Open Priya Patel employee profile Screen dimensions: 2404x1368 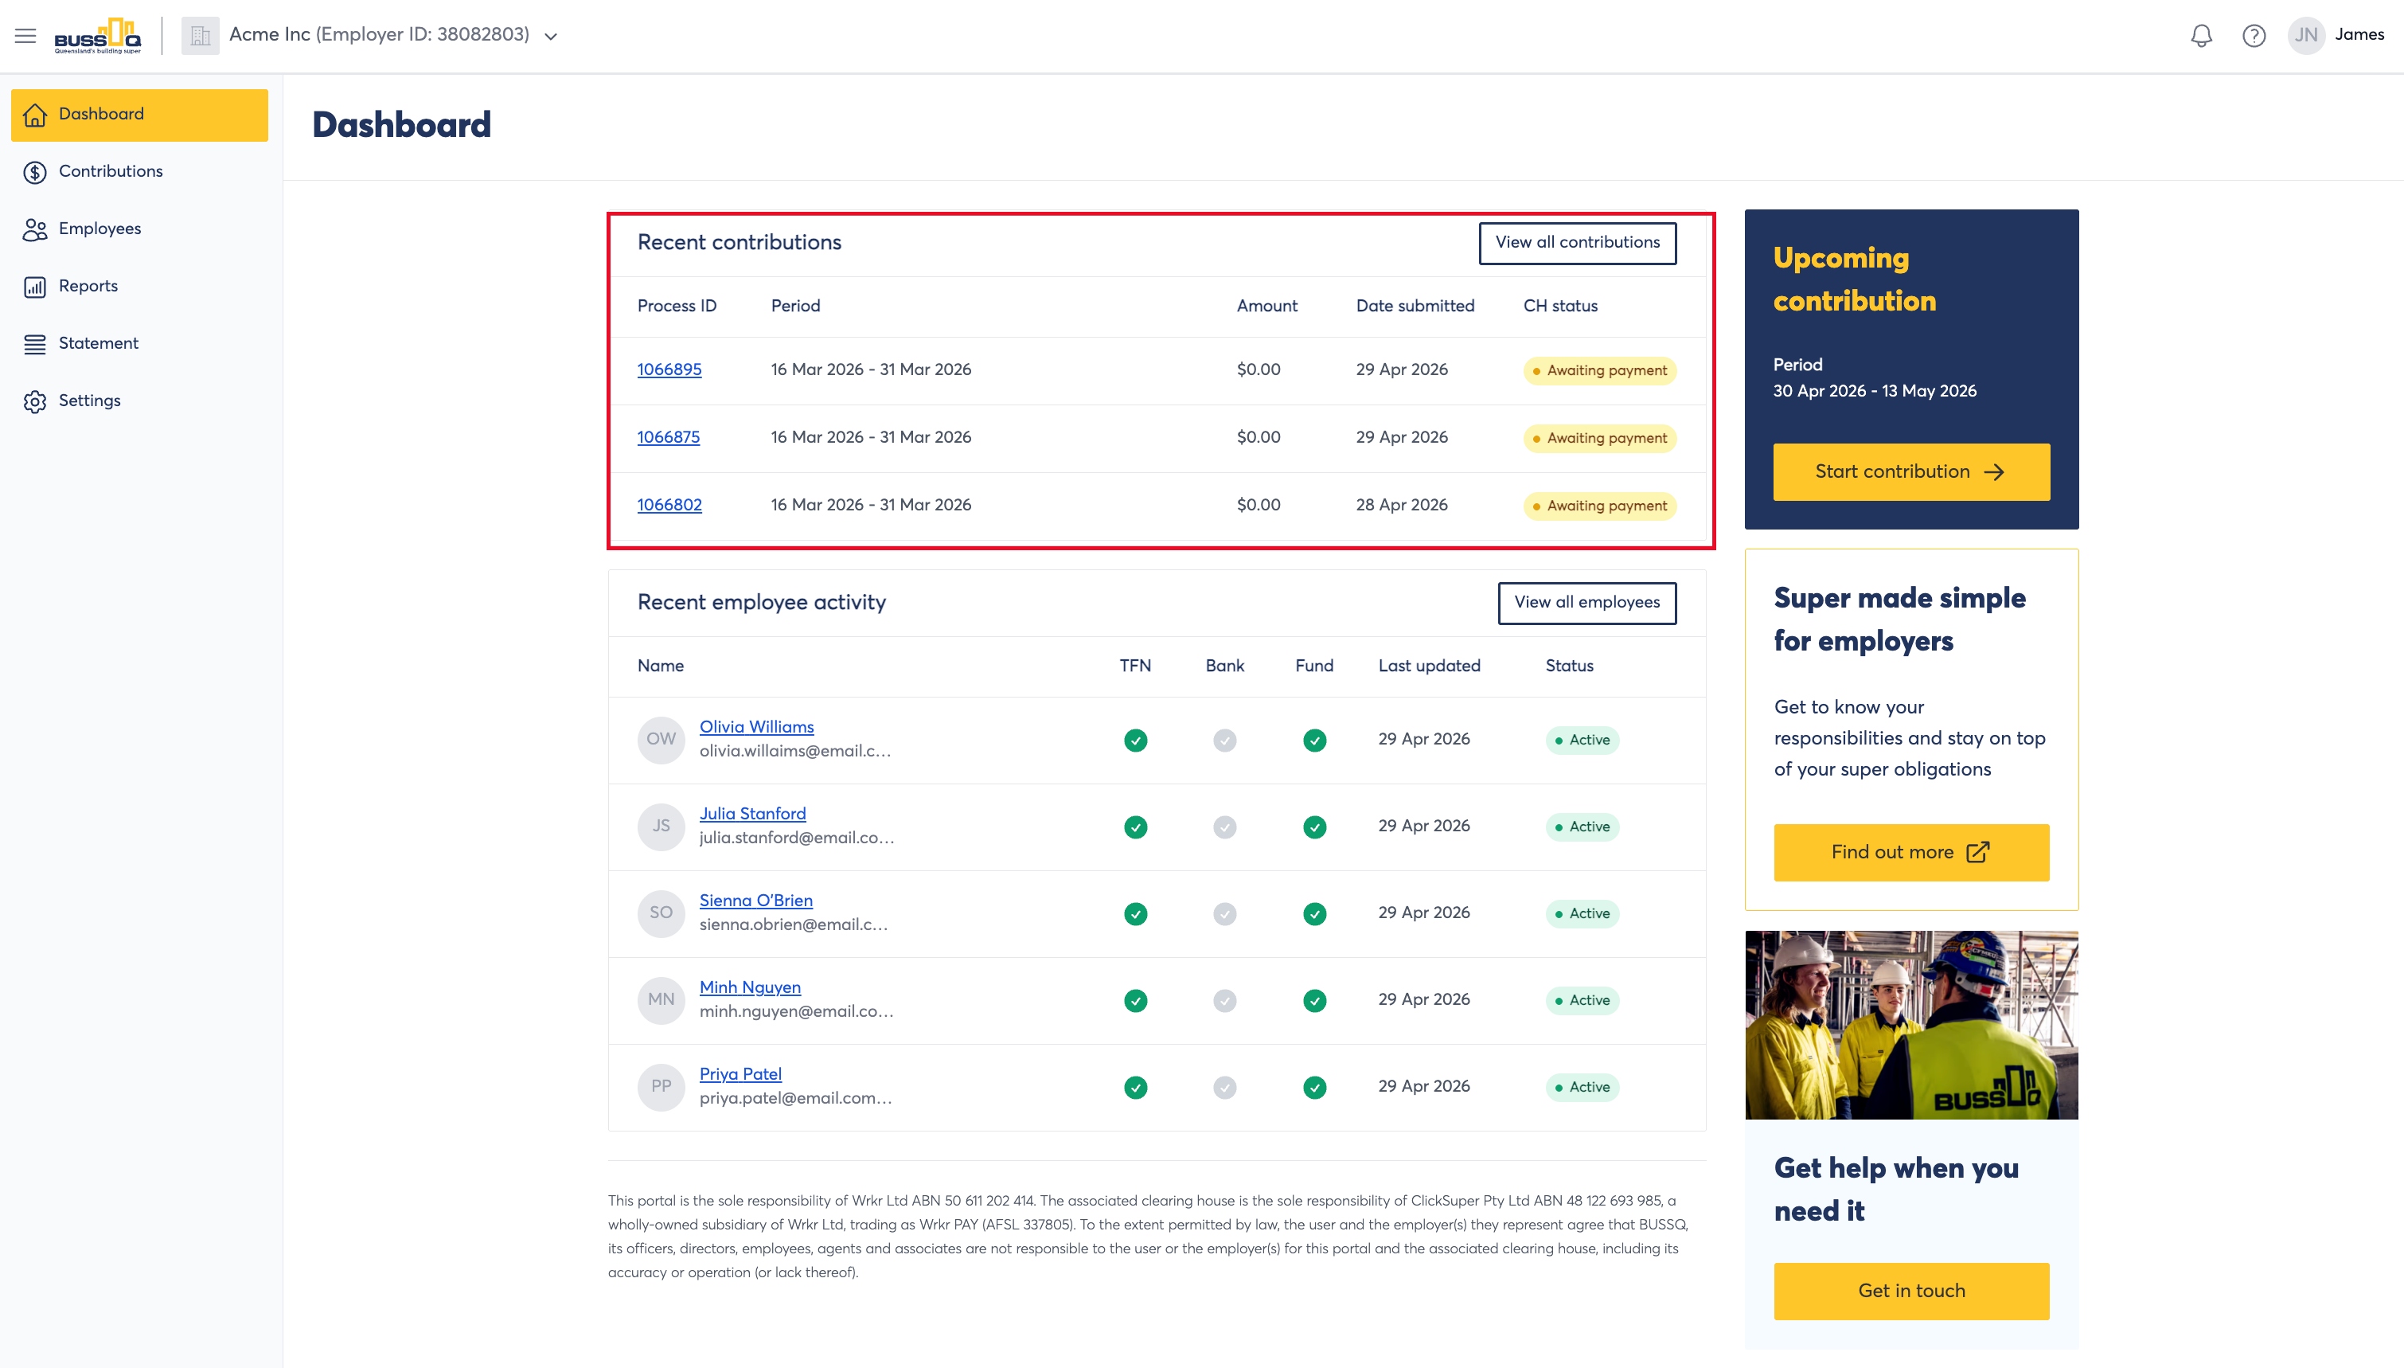pyautogui.click(x=741, y=1075)
